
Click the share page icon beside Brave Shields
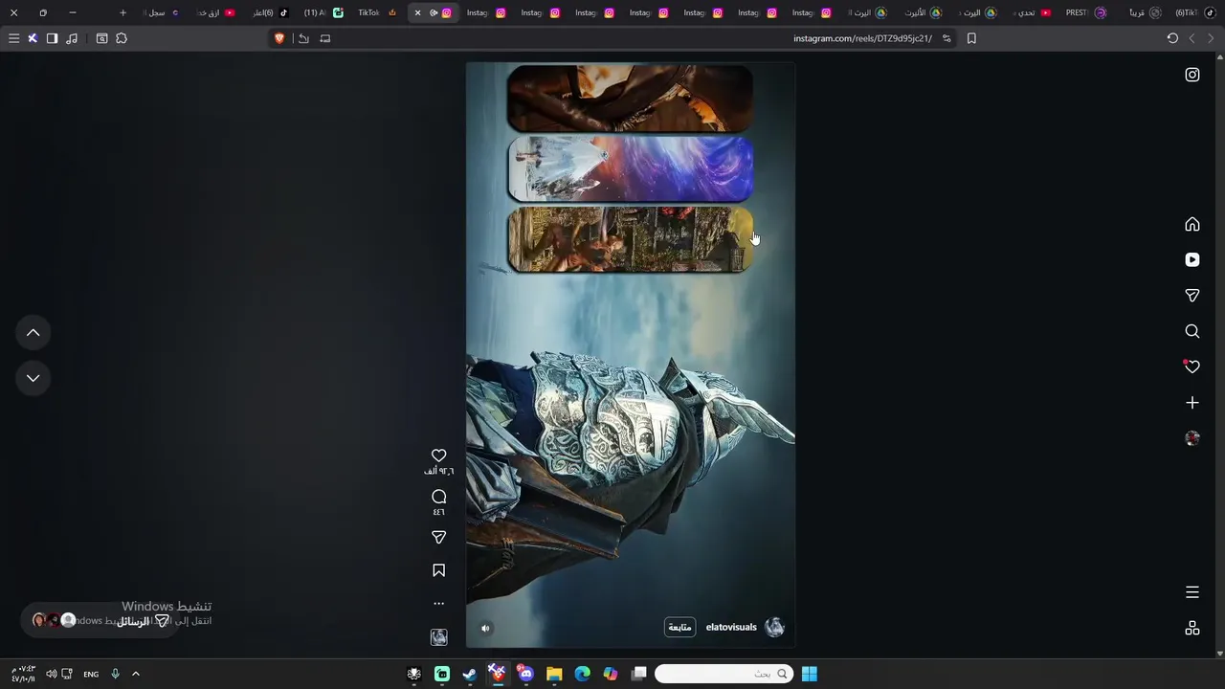coord(303,38)
